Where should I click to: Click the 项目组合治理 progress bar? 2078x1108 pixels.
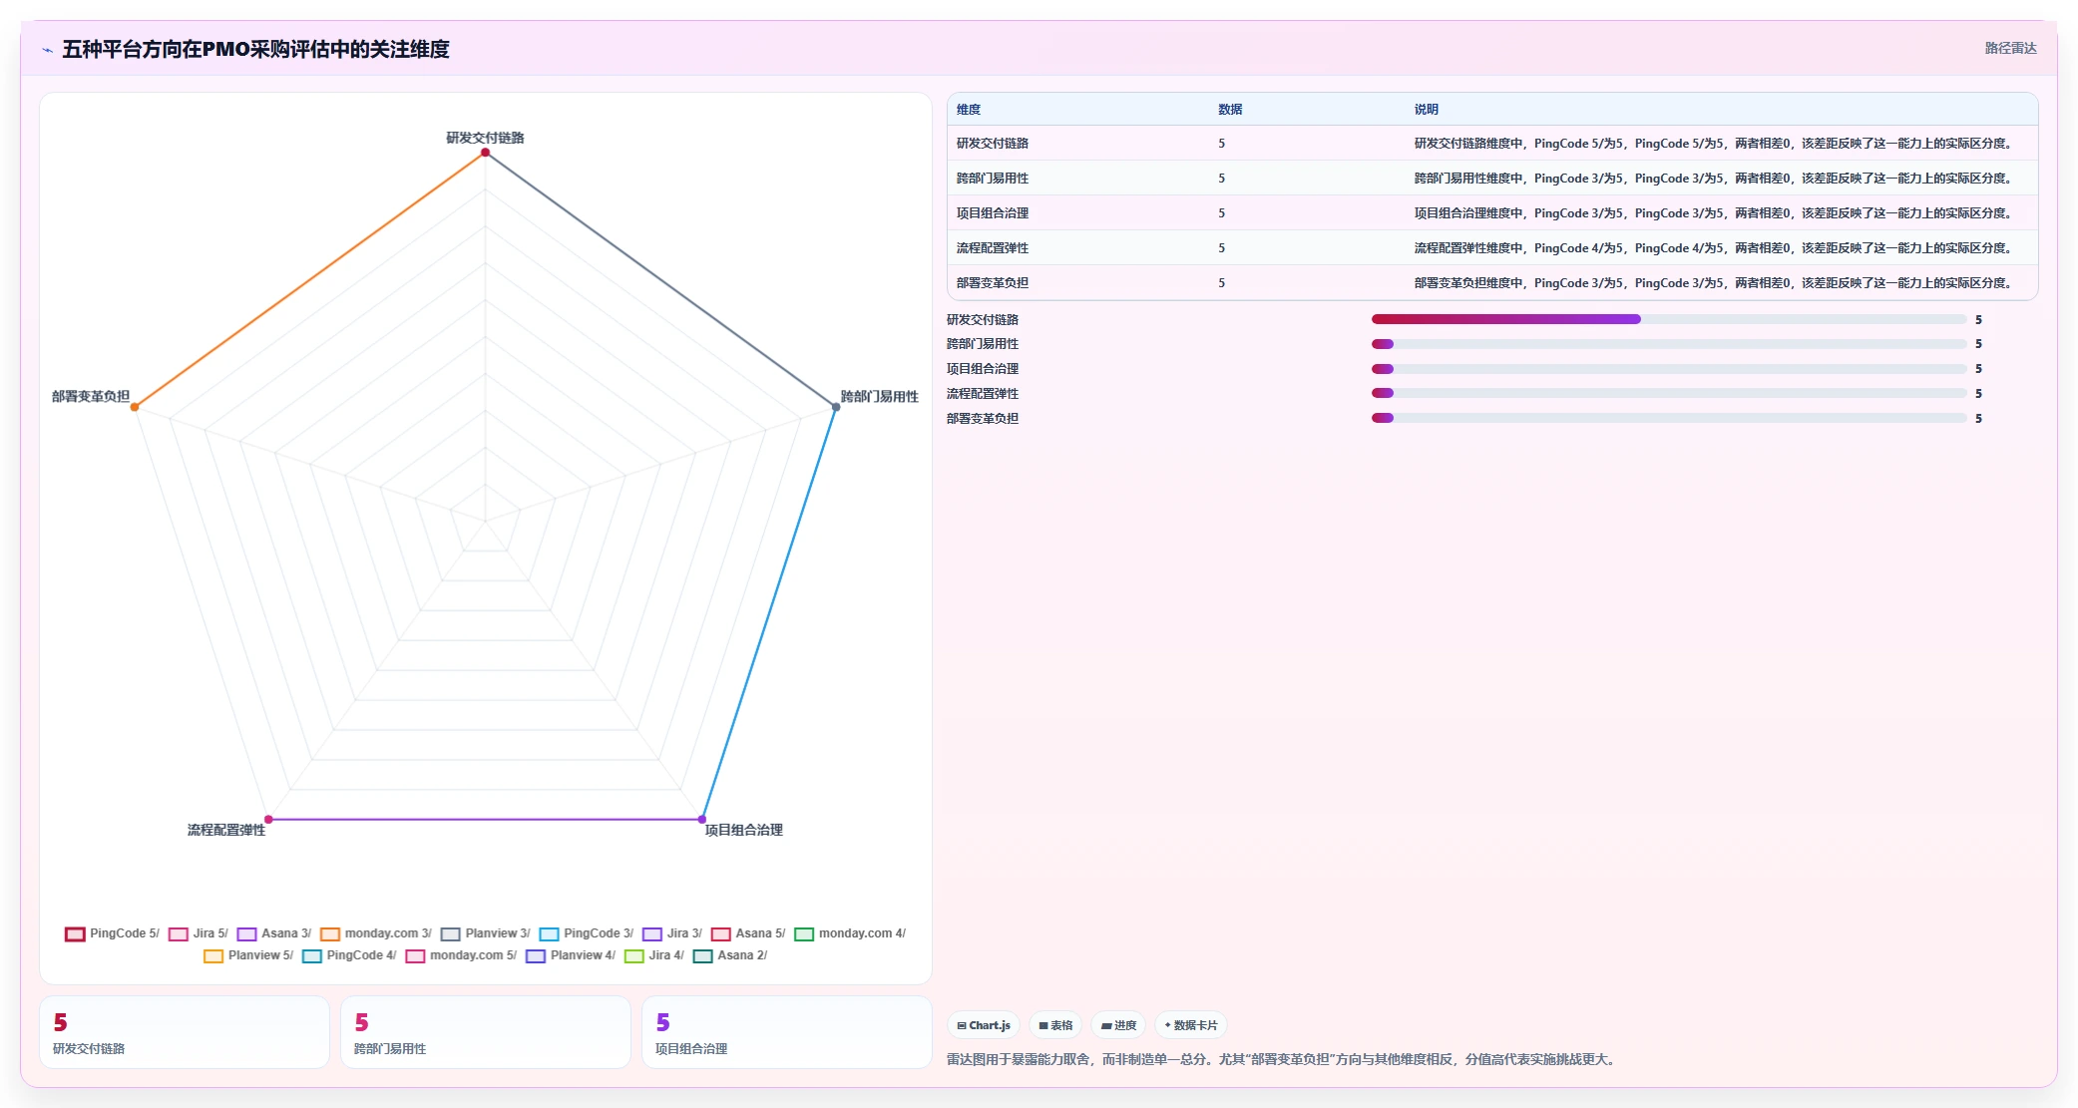click(1669, 369)
